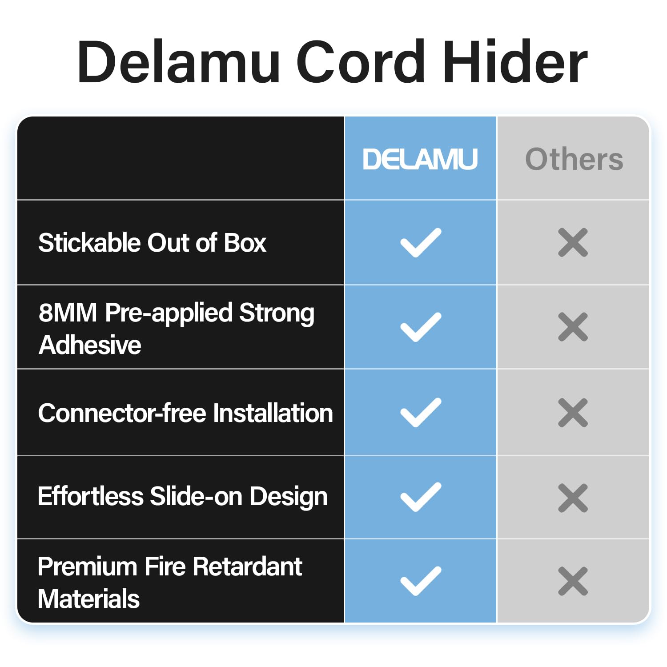Click the Delamu checkmark for Effortless Slide-on Design
Image resolution: width=667 pixels, height=667 pixels.
[420, 497]
